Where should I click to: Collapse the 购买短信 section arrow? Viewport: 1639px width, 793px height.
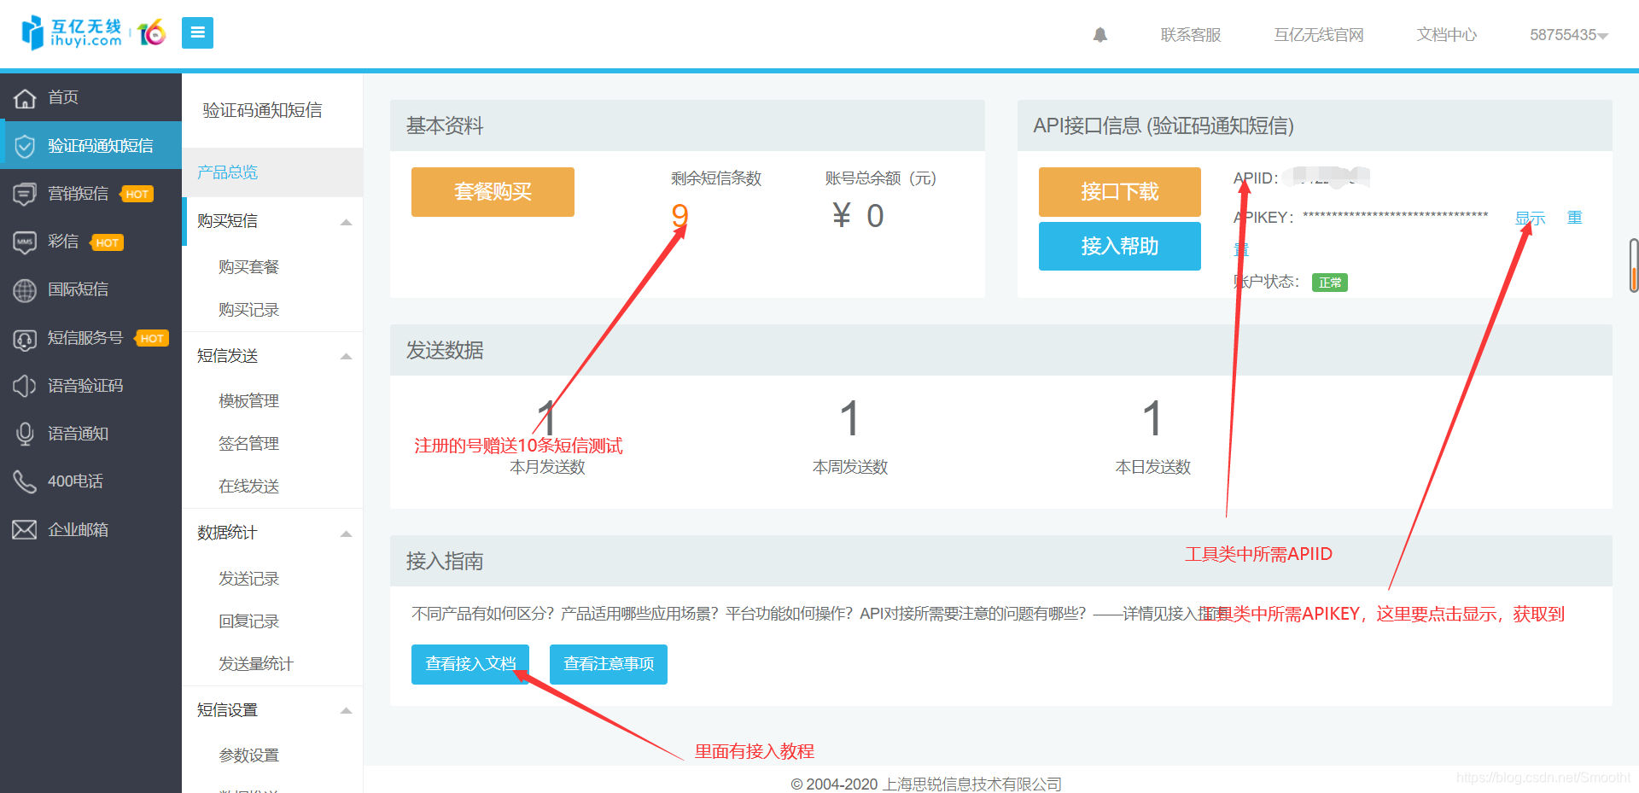click(346, 222)
